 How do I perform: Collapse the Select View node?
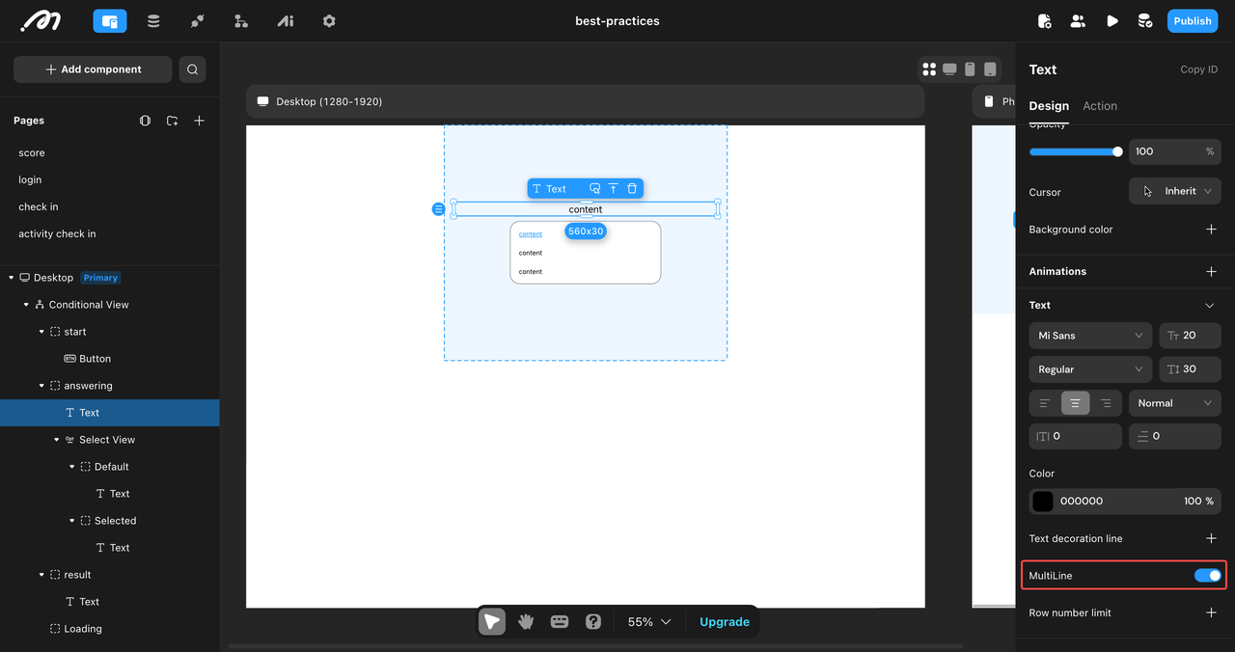click(57, 440)
